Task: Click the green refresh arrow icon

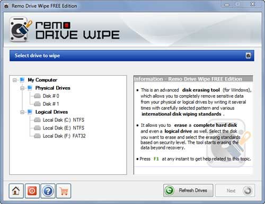Action: tap(170, 190)
